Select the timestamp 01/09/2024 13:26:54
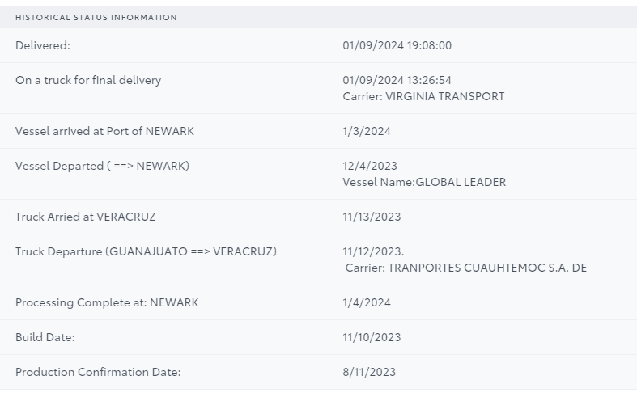The height and width of the screenshot is (401, 637). click(397, 80)
